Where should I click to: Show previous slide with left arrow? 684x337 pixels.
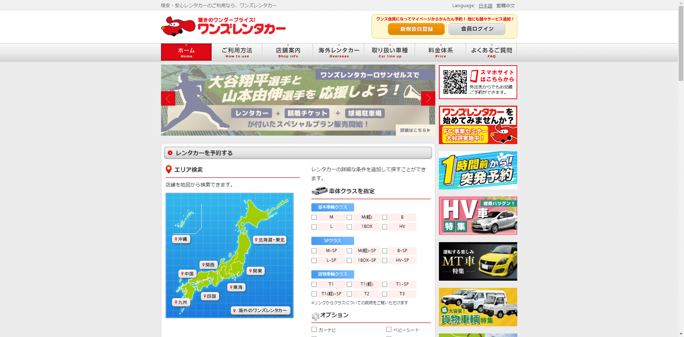pos(168,98)
